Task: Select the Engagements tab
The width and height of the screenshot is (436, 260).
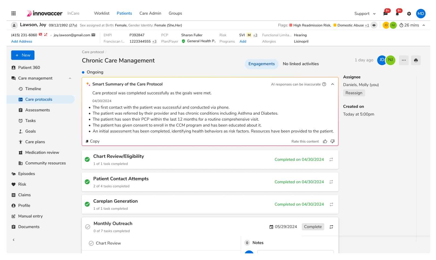Action: point(261,64)
